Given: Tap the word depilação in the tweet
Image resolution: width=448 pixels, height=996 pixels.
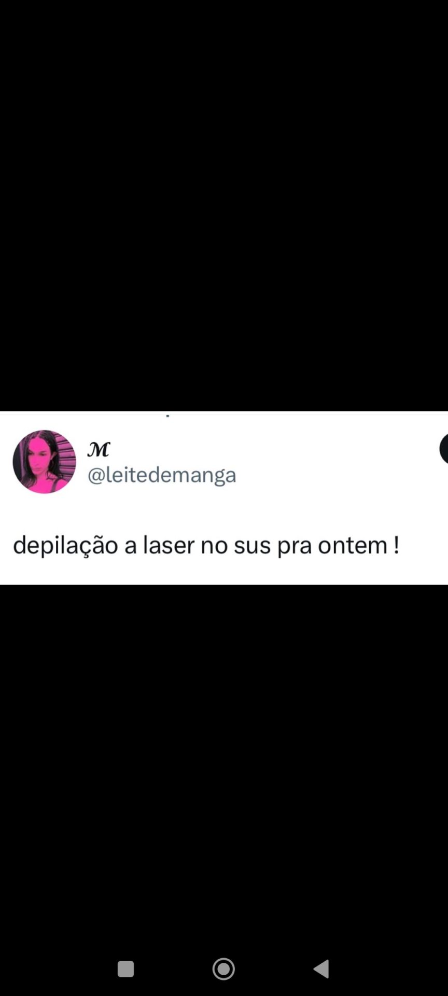Looking at the screenshot, I should pyautogui.click(x=65, y=546).
